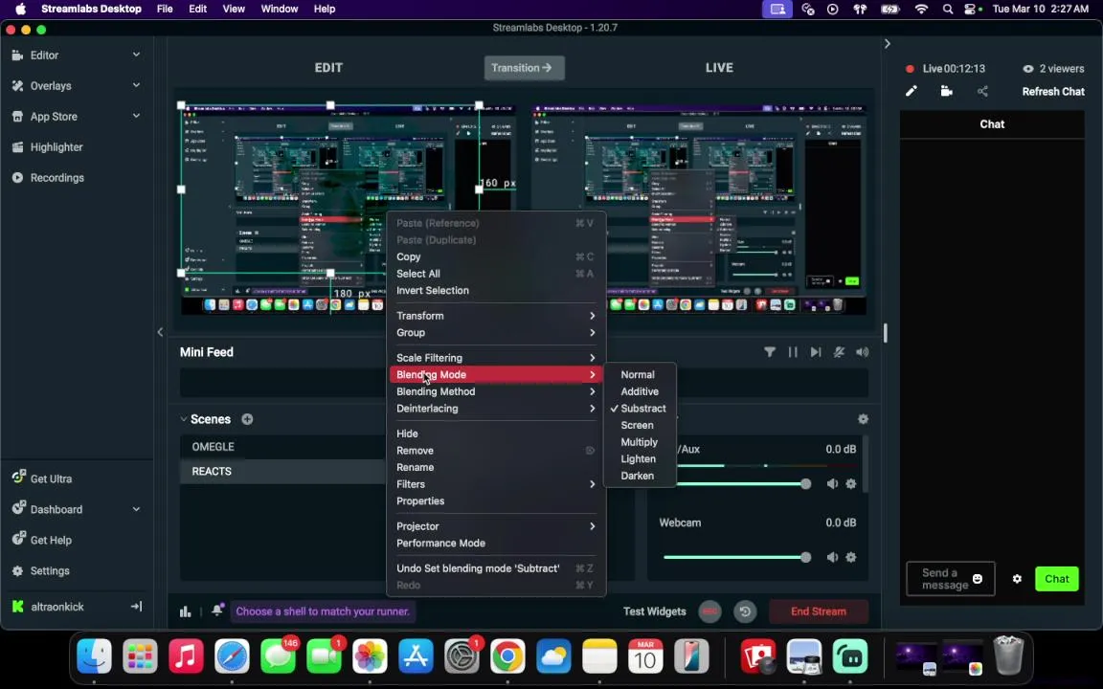Collapse the Scenes panel chevron
Image resolution: width=1103 pixels, height=689 pixels.
point(184,419)
